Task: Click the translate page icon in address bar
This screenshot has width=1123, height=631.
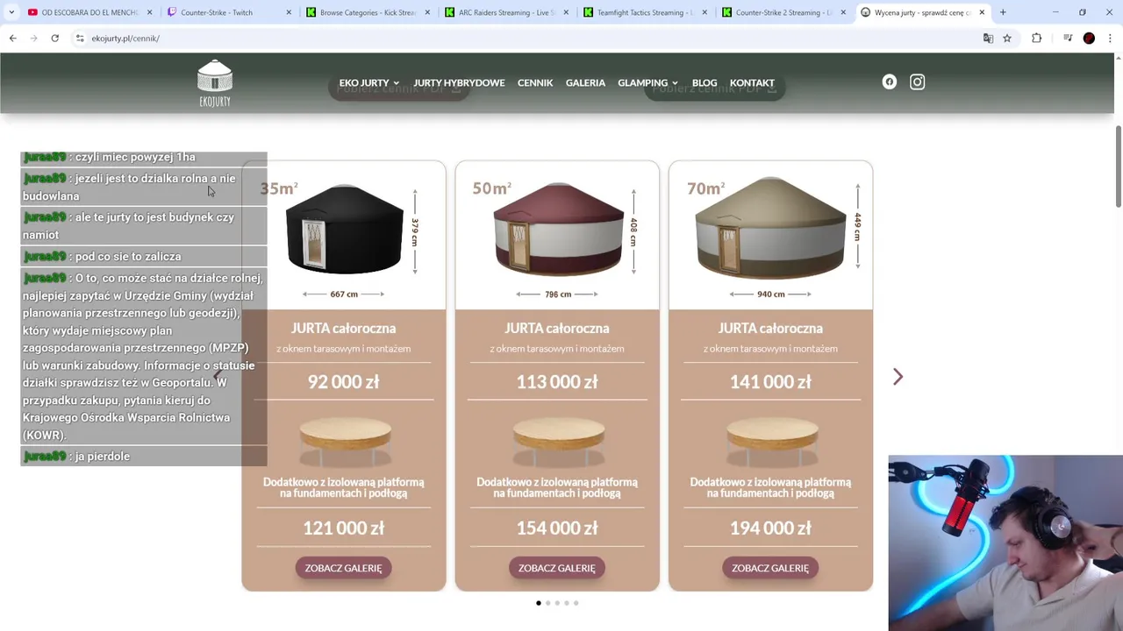Action: (988, 38)
